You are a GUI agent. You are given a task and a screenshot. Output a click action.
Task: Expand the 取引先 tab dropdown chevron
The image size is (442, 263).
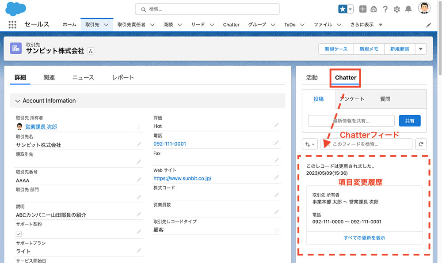click(106, 25)
